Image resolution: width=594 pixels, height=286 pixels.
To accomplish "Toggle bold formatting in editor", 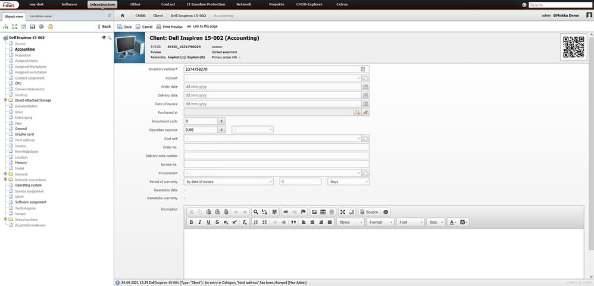I will coord(191,222).
